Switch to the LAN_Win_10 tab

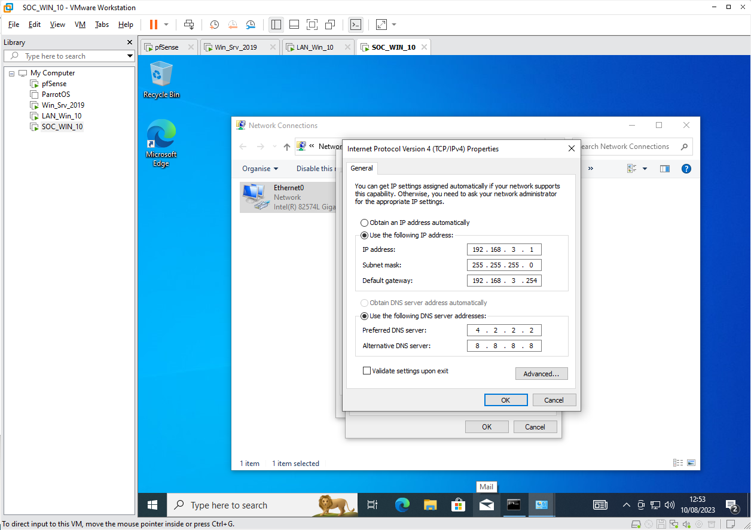[x=315, y=47]
